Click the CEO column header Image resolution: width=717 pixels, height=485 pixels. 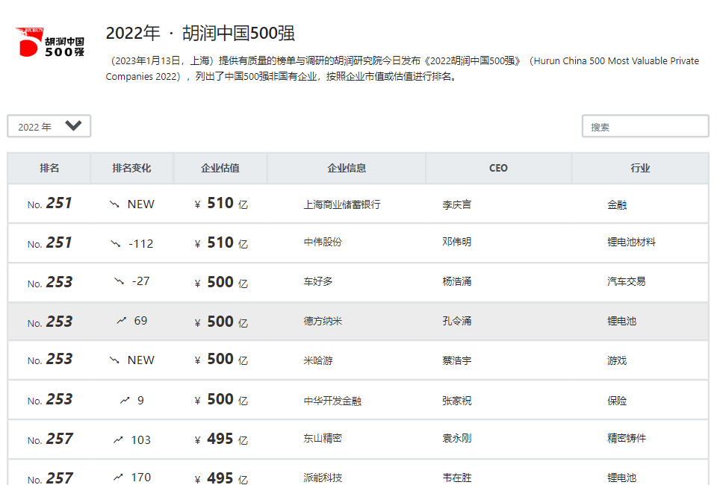click(x=498, y=168)
